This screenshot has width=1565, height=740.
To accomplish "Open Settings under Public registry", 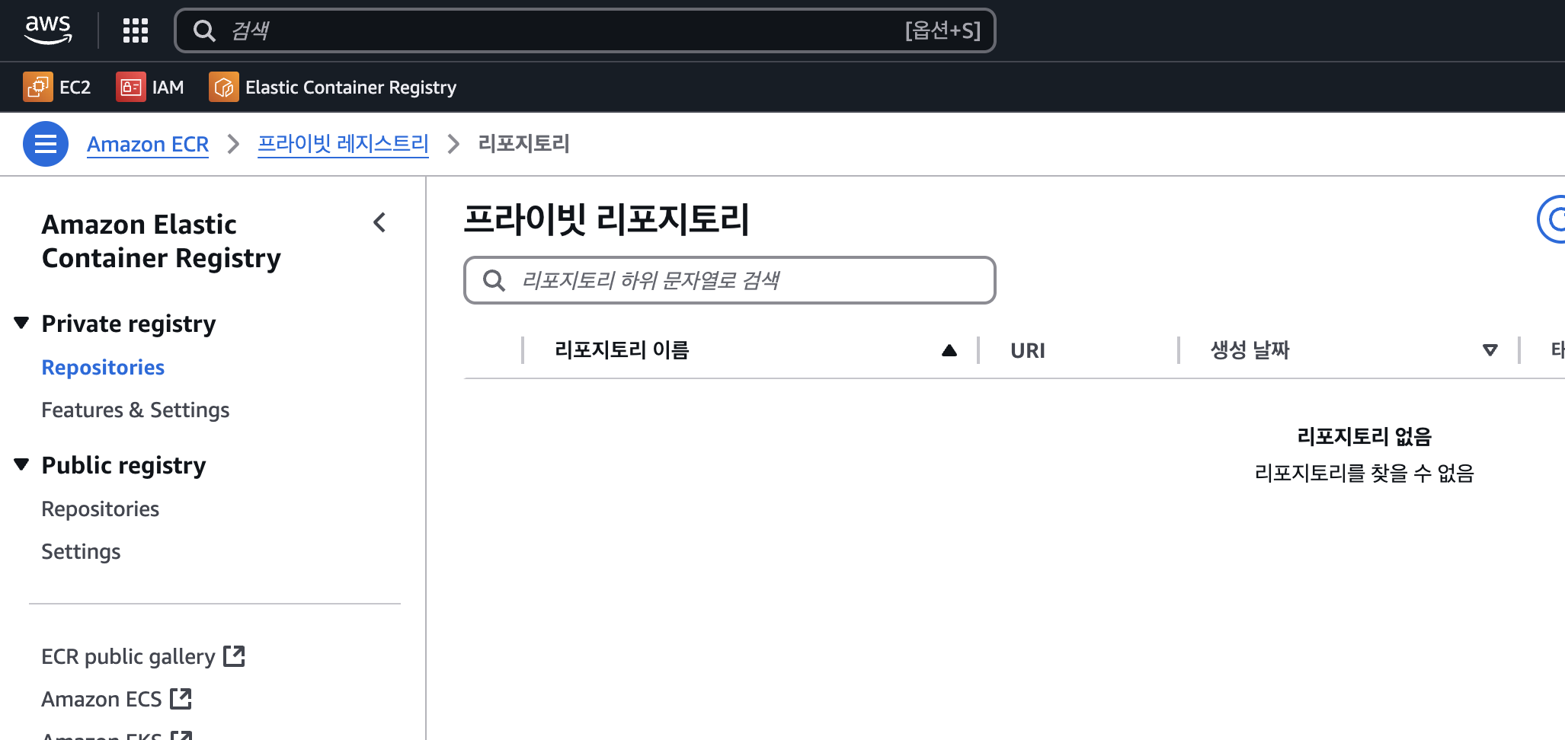I will tap(81, 551).
